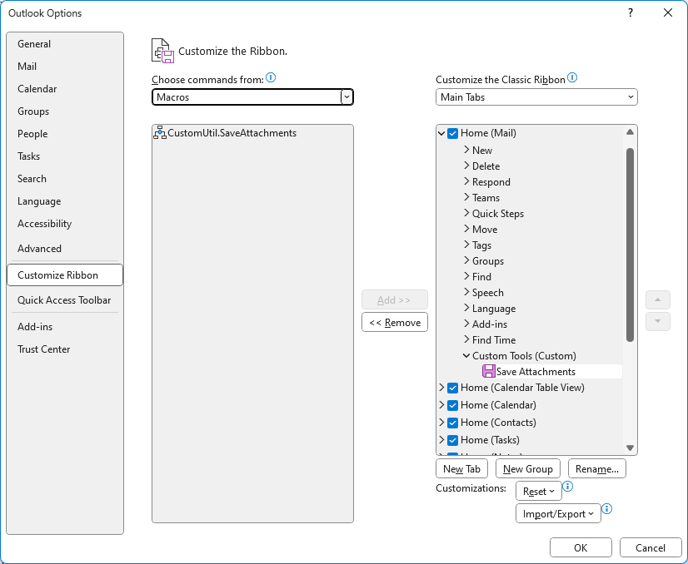Expand the Tags group chevron

click(466, 245)
